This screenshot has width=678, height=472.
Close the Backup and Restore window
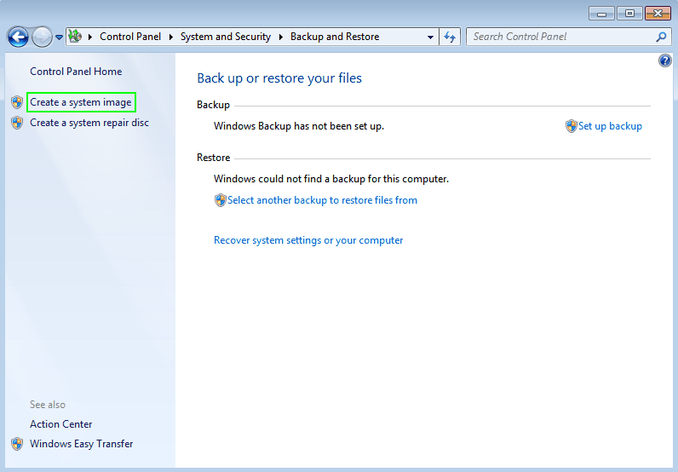(658, 14)
